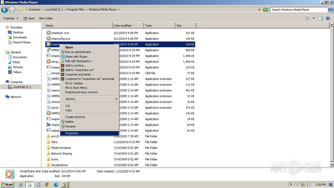
Task: Select wmpconfig.exe file icon
Action: point(48,39)
